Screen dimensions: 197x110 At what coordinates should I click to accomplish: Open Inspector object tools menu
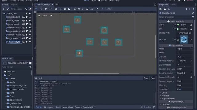pos(193,13)
